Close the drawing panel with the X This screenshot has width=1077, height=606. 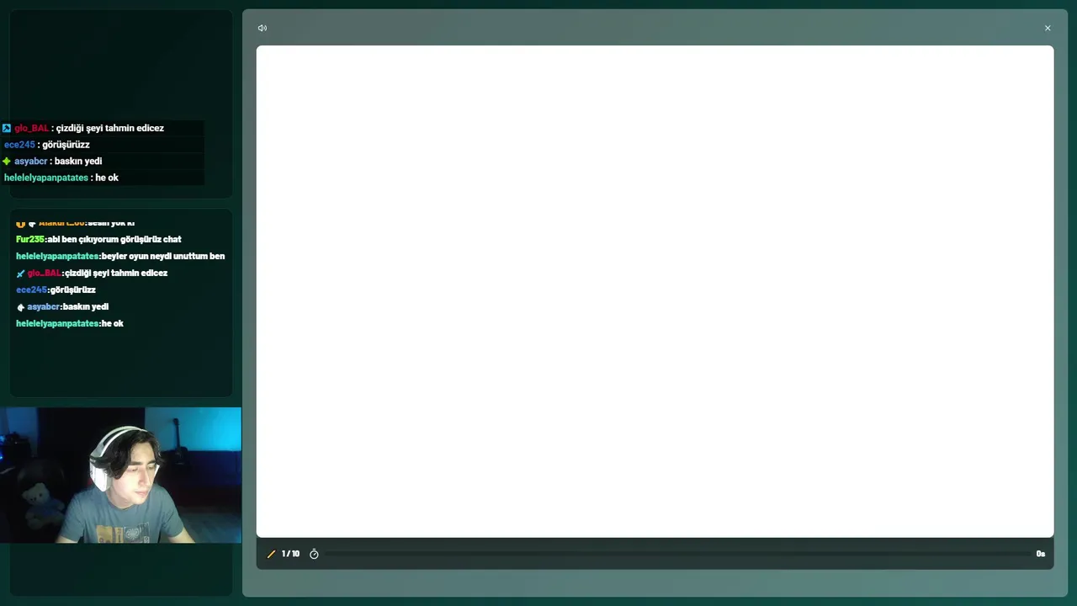click(1048, 28)
